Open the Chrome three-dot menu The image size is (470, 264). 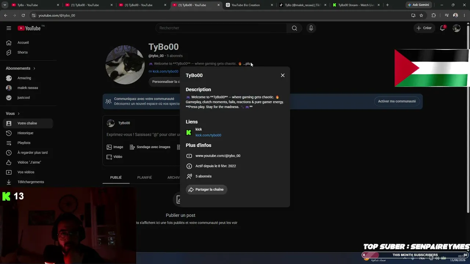[x=464, y=15]
